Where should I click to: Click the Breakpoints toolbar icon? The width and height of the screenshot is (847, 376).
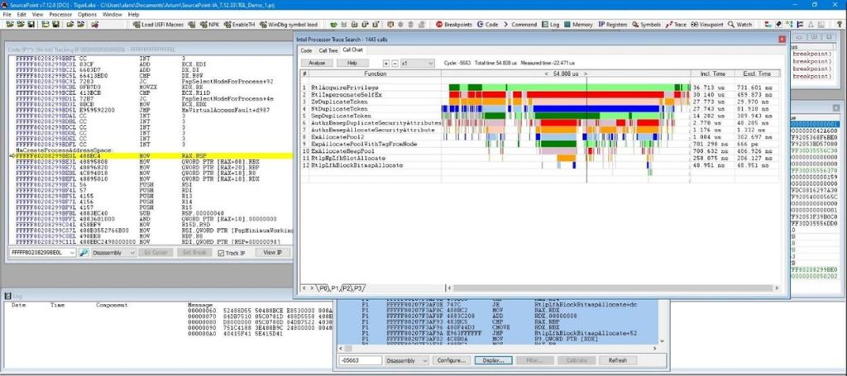click(x=454, y=25)
